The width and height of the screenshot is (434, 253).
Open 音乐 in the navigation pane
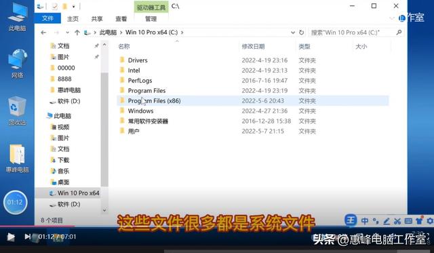[63, 171]
